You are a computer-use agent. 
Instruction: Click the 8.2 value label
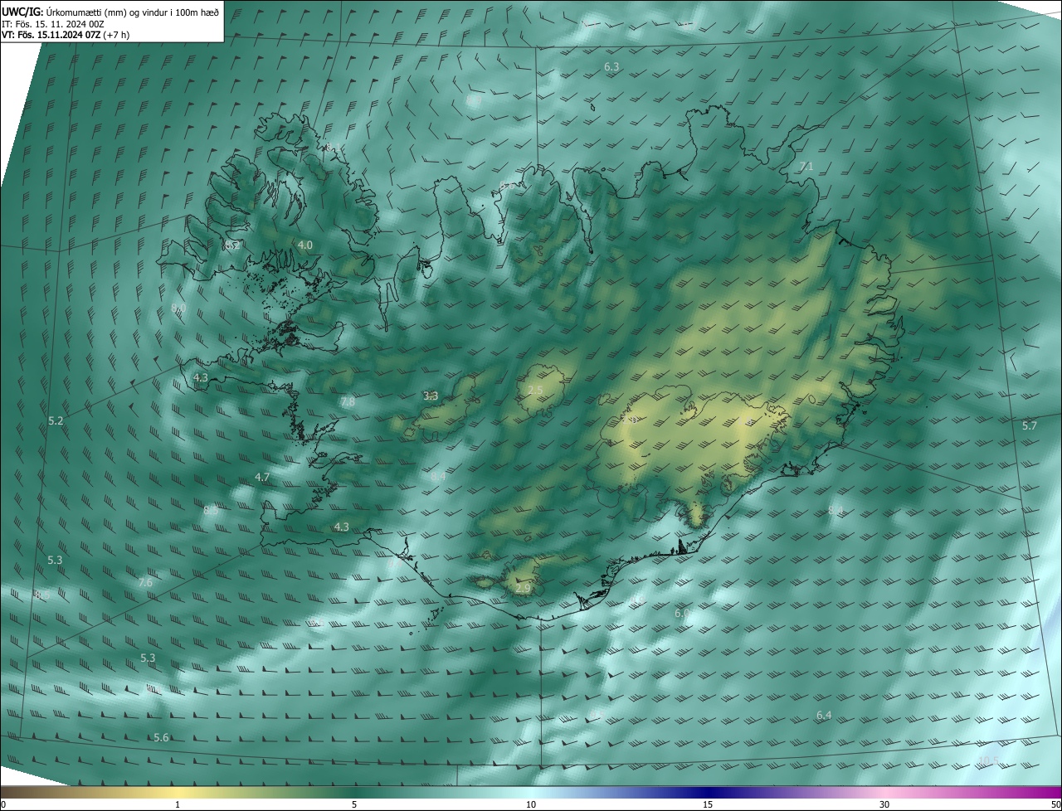click(231, 245)
